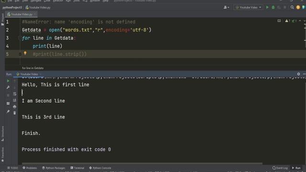Click the 'encoding' parameter on line 2
Screen dimensions: 306x172
[117, 30]
